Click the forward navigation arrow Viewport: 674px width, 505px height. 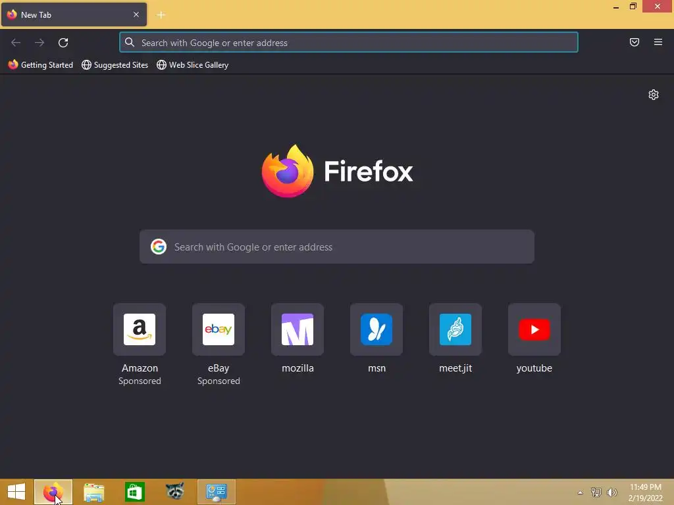pos(39,43)
